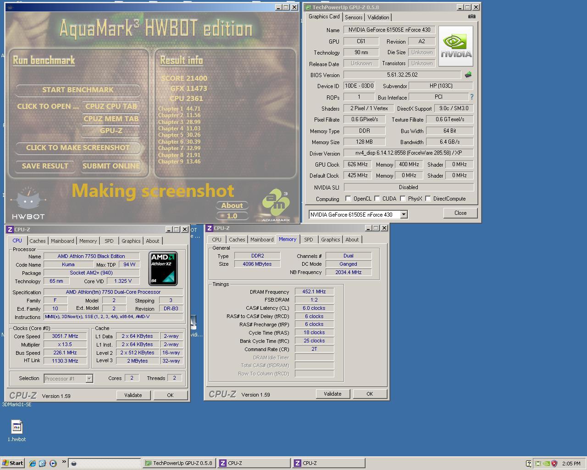Click the 1.0 version button in AquaMark
Image resolution: width=587 pixels, height=470 pixels.
[232, 216]
